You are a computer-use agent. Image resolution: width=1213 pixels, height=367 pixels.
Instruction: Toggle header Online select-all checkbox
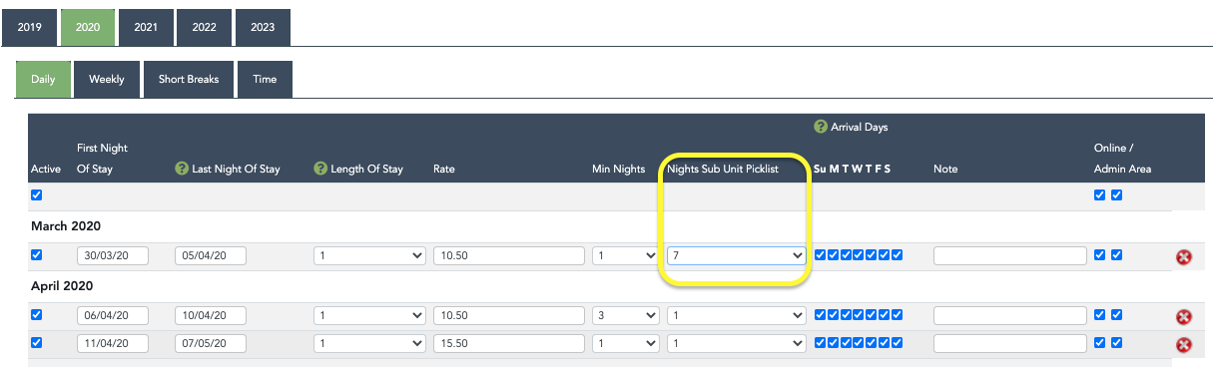[x=1100, y=195]
